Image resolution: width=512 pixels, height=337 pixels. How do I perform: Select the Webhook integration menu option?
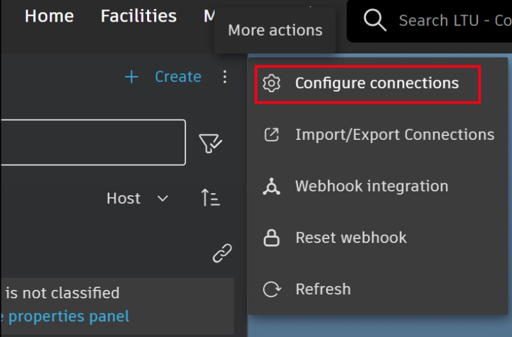click(x=371, y=186)
